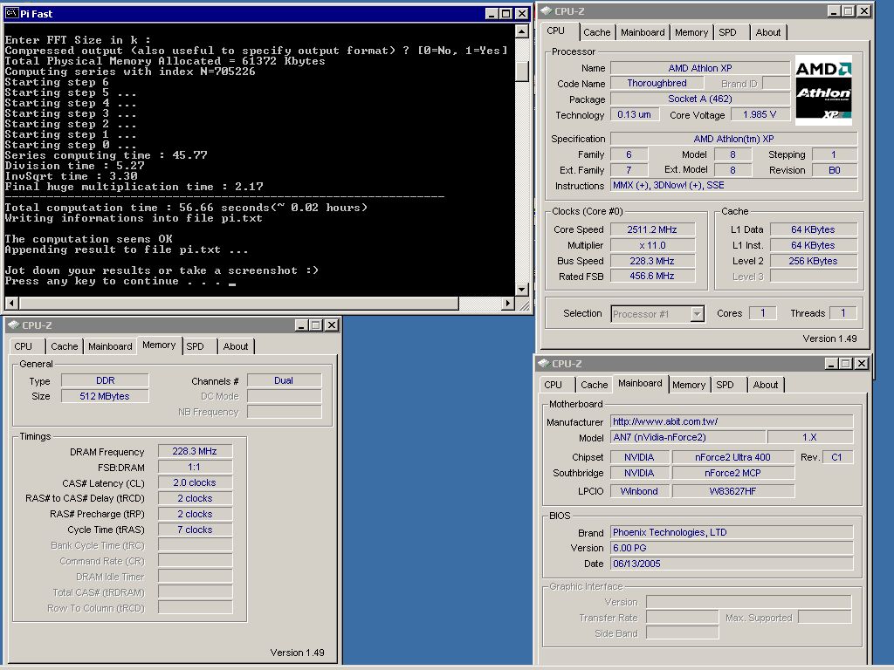Select the active Memory tab in bottom-left CPU-Z window
The width and height of the screenshot is (894, 670).
[x=159, y=345]
